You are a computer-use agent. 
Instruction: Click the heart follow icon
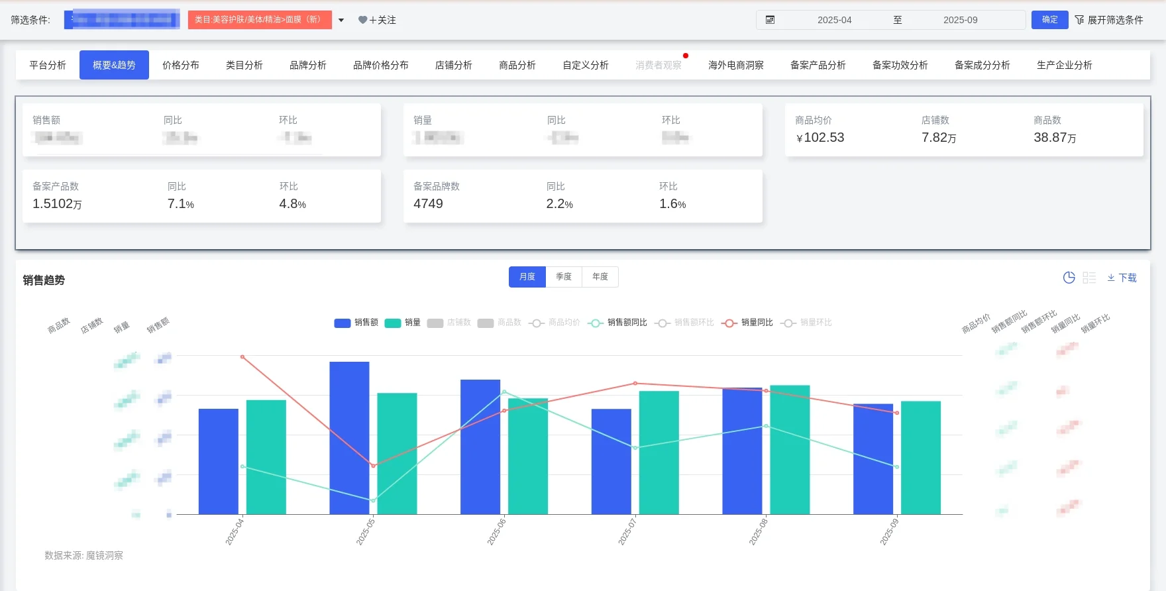click(362, 20)
